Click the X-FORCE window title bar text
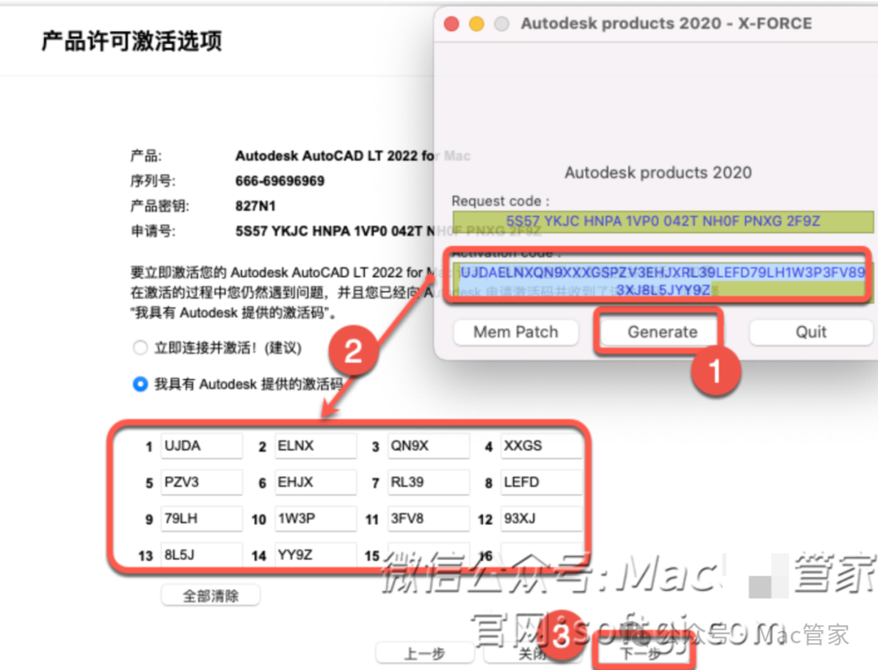The height and width of the screenshot is (670, 878). [667, 24]
